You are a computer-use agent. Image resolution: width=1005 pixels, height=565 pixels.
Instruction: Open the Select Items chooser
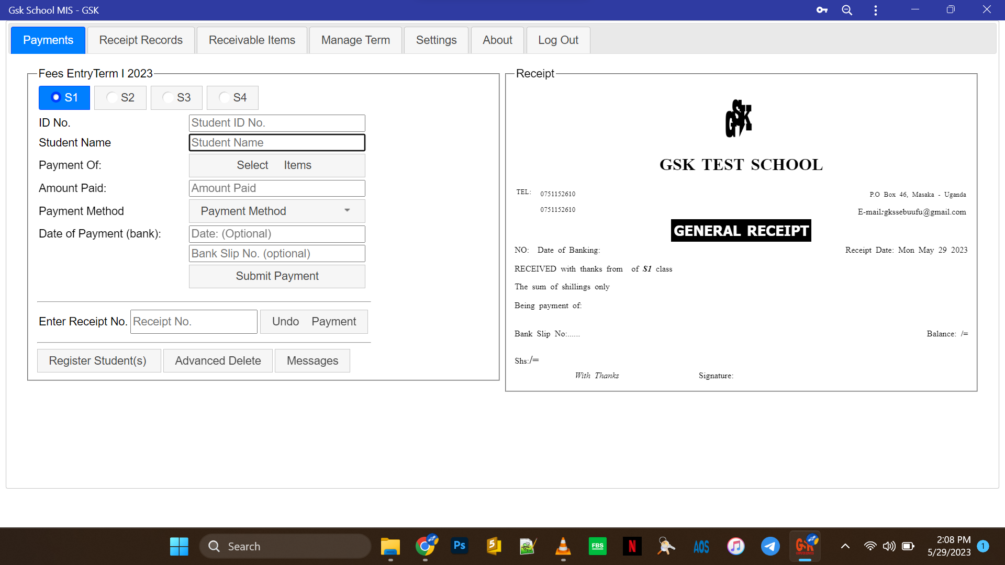coord(277,165)
